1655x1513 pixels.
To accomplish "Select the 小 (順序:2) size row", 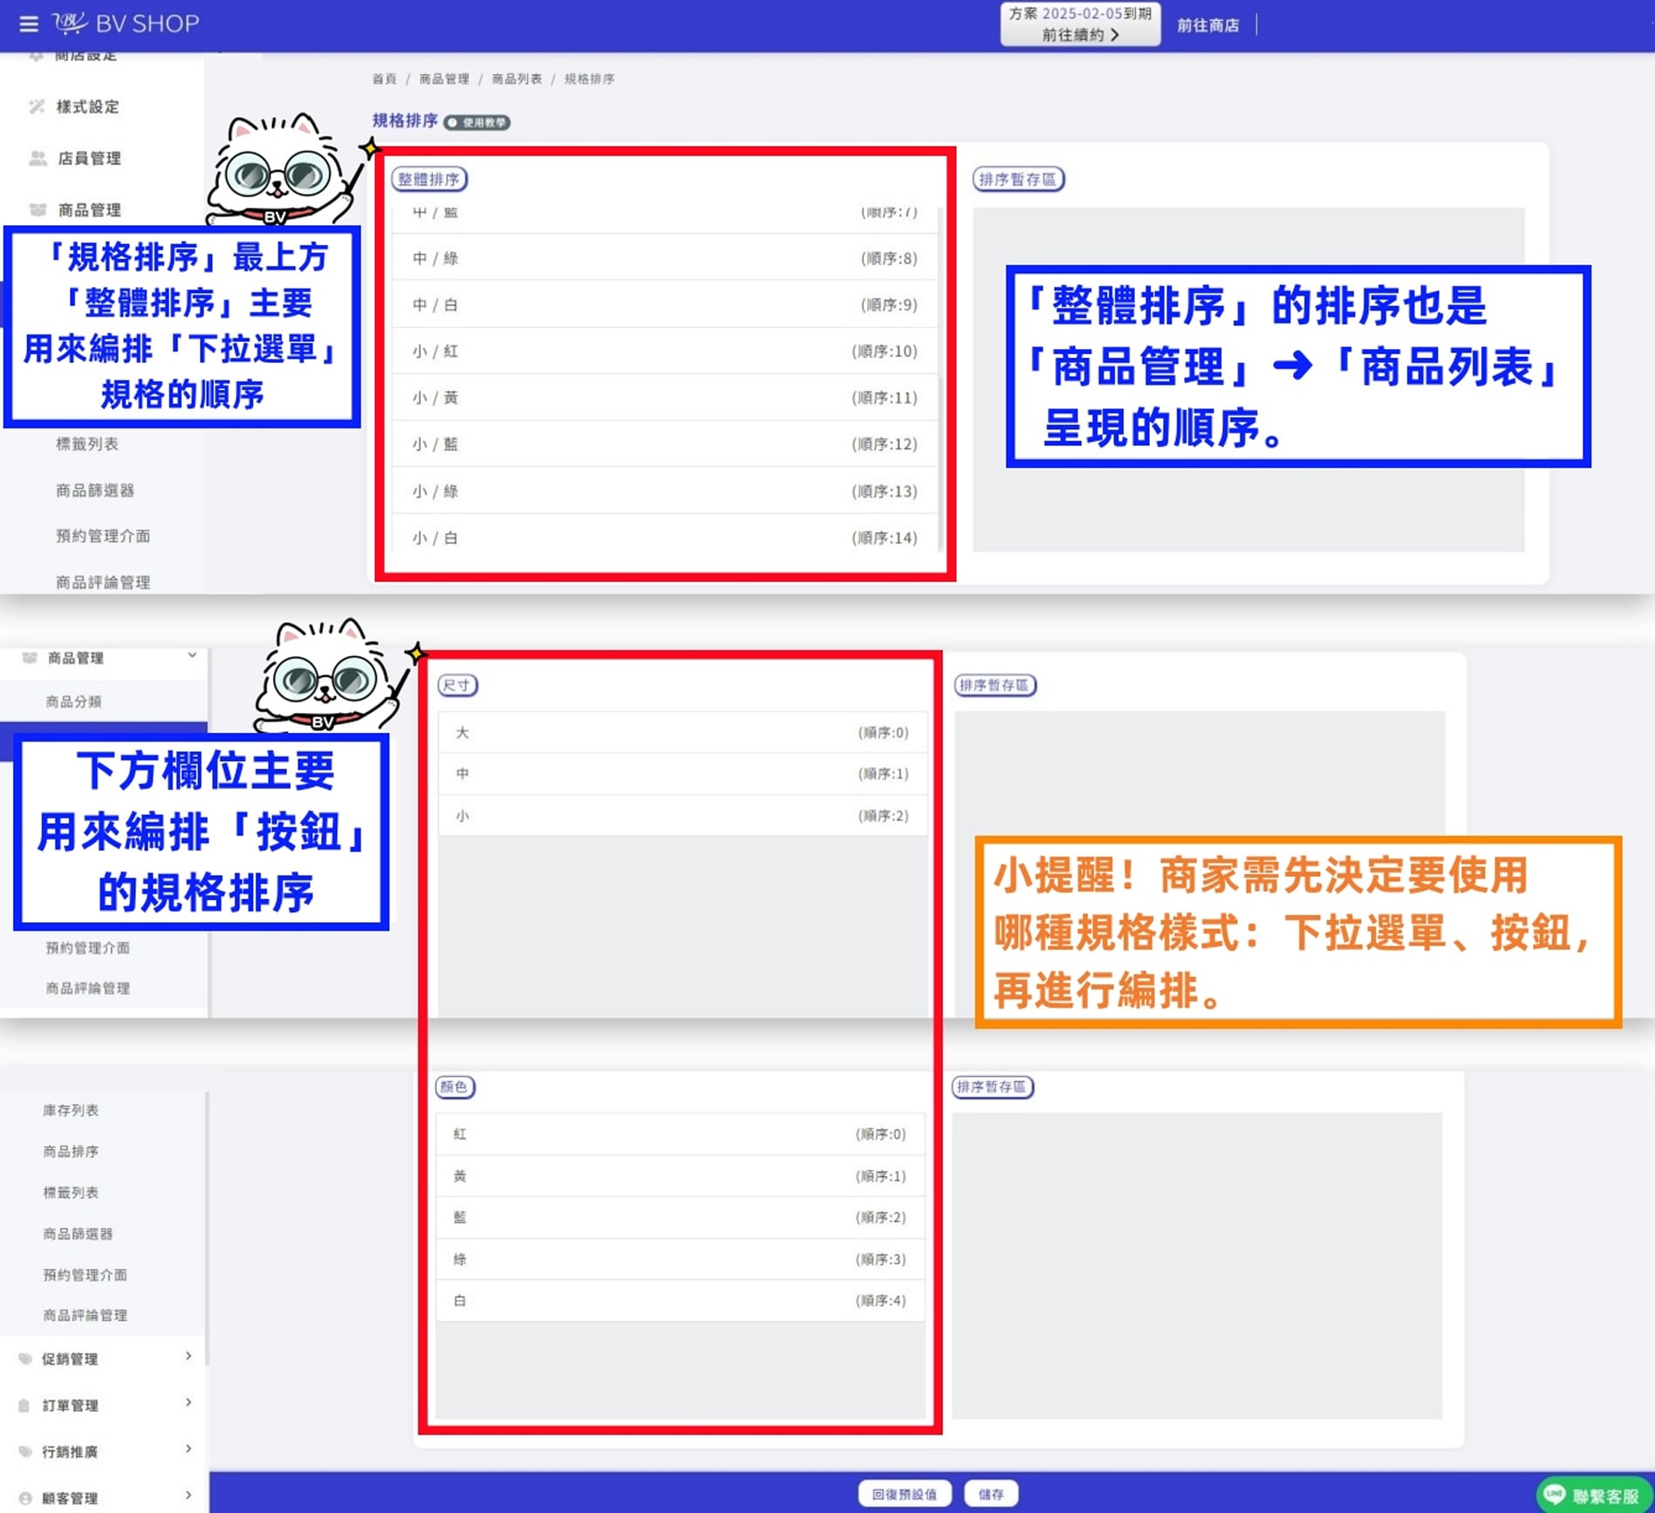I will point(682,815).
